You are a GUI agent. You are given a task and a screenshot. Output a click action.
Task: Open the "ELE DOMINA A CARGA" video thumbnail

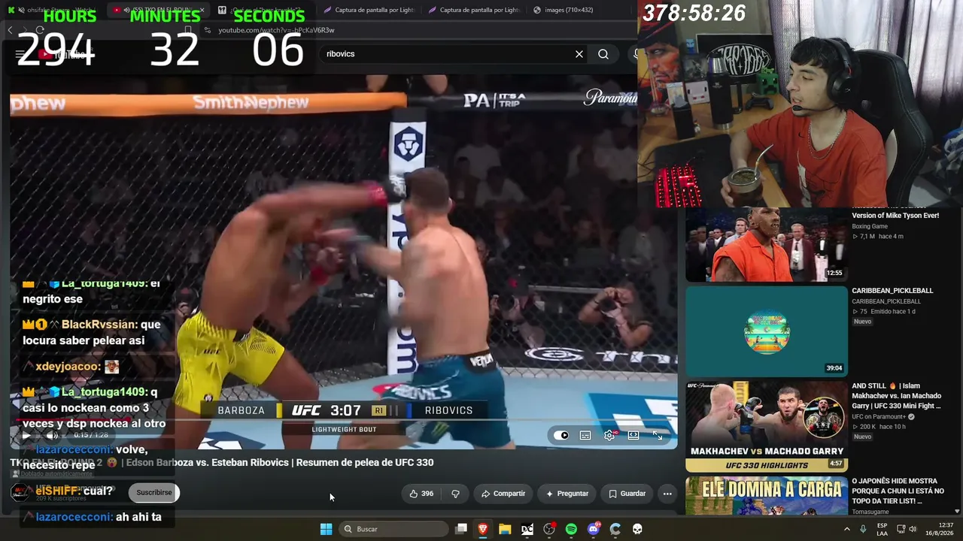767,495
